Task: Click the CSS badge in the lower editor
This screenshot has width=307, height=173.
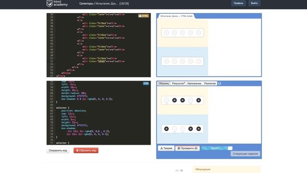Action: pyautogui.click(x=146, y=84)
